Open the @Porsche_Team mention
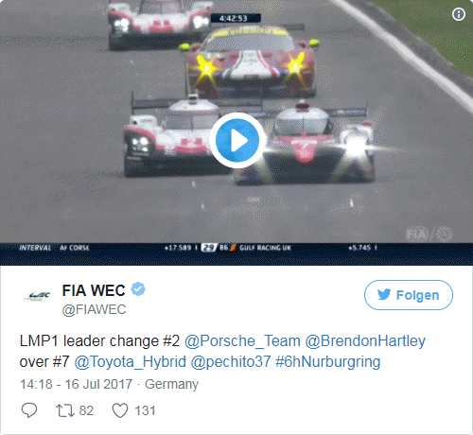 coord(242,341)
